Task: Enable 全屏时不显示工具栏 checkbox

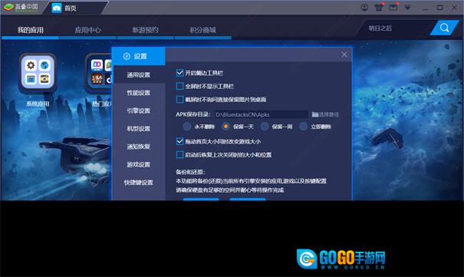Action: coord(179,86)
